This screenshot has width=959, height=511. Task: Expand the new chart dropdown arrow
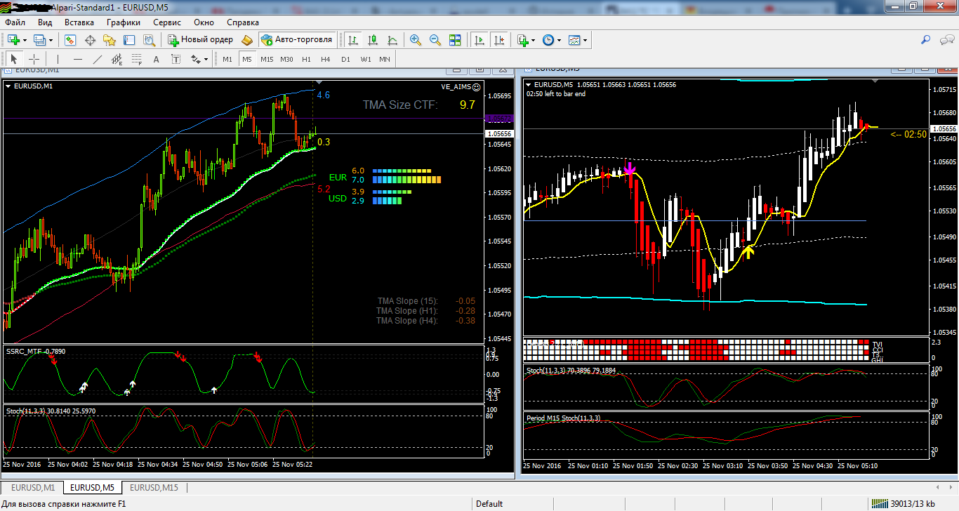27,41
